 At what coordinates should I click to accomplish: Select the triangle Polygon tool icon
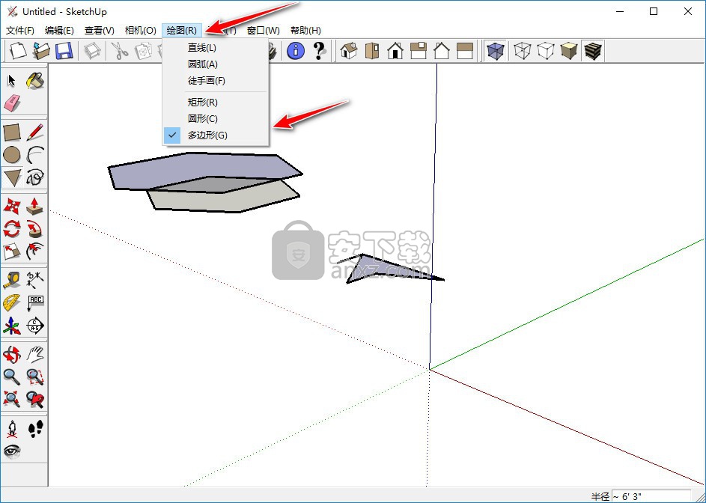[x=12, y=177]
